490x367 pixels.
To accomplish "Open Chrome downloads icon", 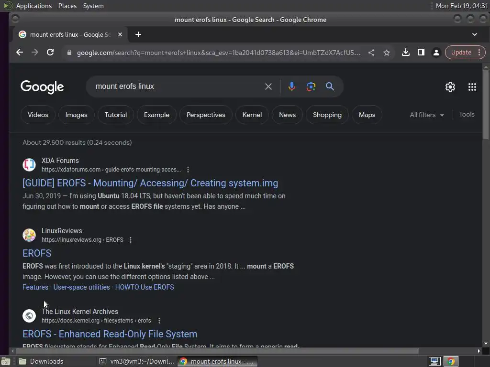I will pyautogui.click(x=406, y=53).
